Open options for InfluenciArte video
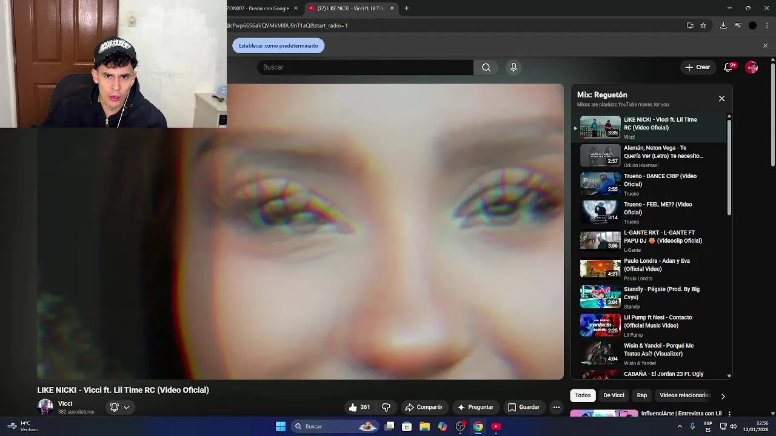Image resolution: width=776 pixels, height=436 pixels. [729, 414]
